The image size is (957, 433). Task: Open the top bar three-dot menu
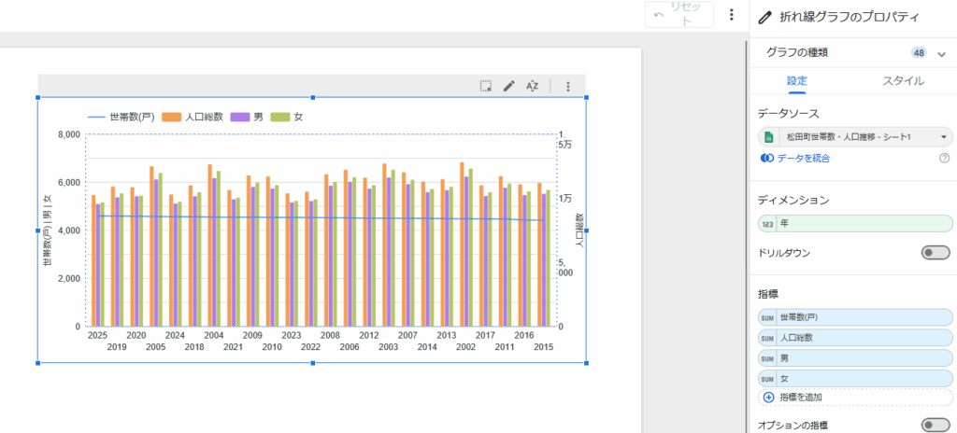[x=732, y=16]
